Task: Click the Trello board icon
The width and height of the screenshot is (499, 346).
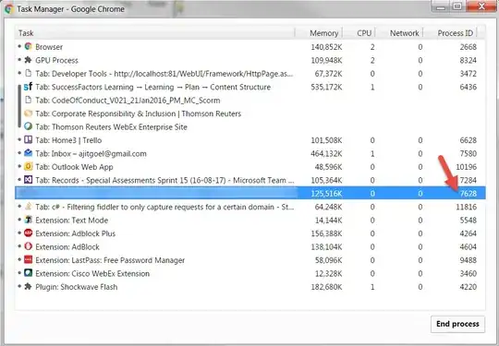Action: point(29,140)
